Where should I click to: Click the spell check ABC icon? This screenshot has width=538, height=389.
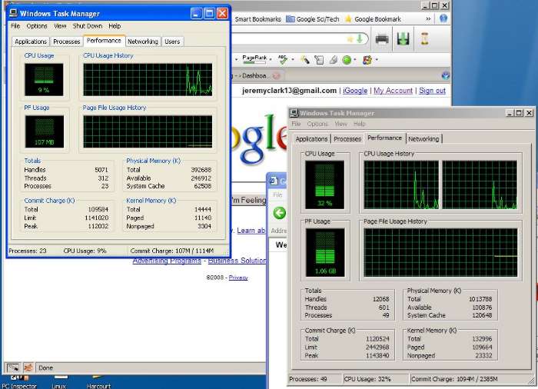tap(282, 59)
